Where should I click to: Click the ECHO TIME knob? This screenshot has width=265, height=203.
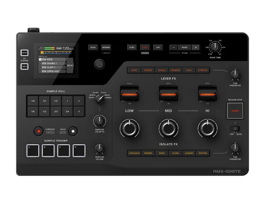coord(215,47)
